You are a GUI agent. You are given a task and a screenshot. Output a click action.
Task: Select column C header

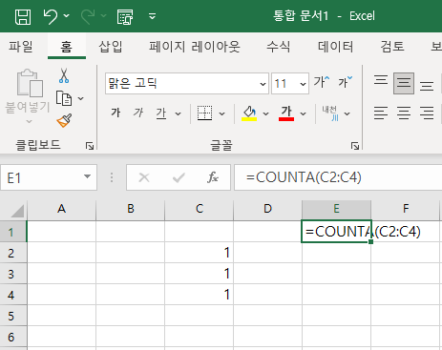point(200,209)
